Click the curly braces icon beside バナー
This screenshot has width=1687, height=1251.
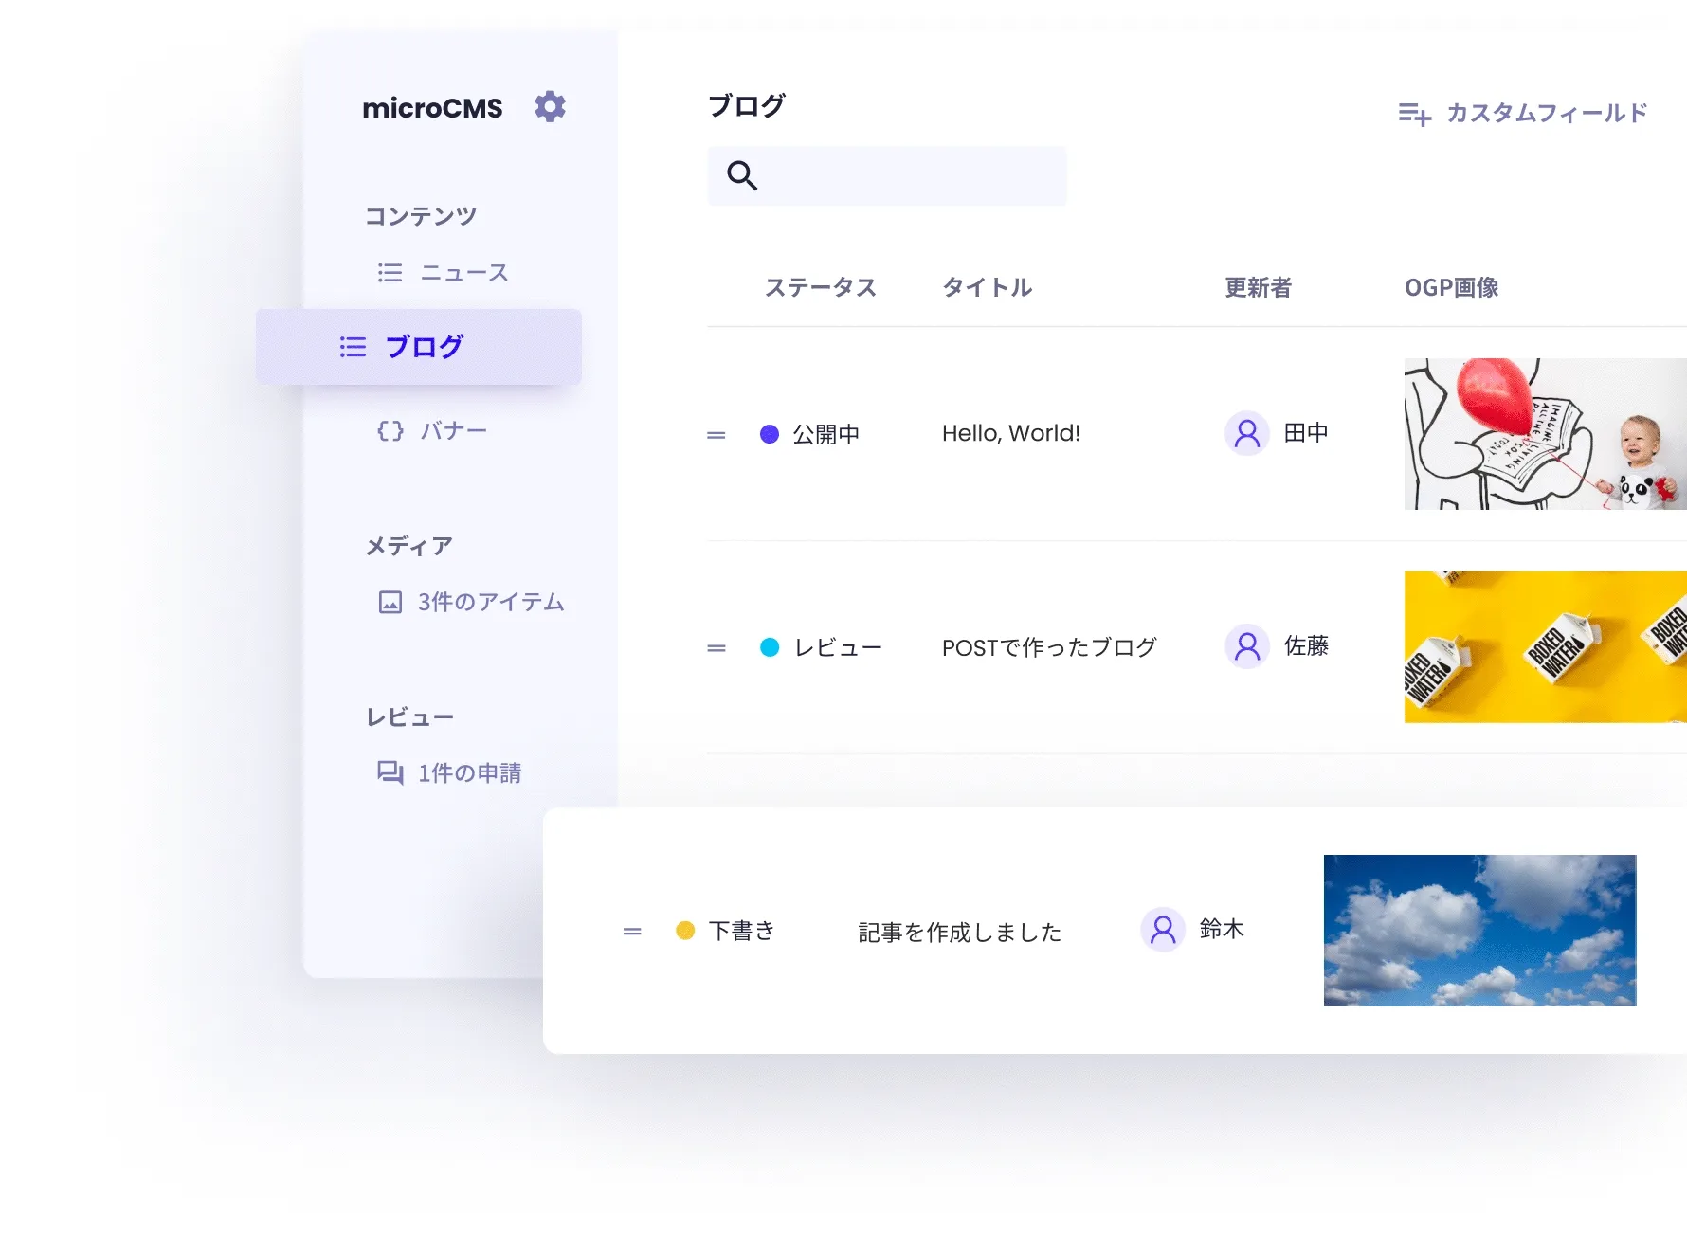click(x=389, y=430)
